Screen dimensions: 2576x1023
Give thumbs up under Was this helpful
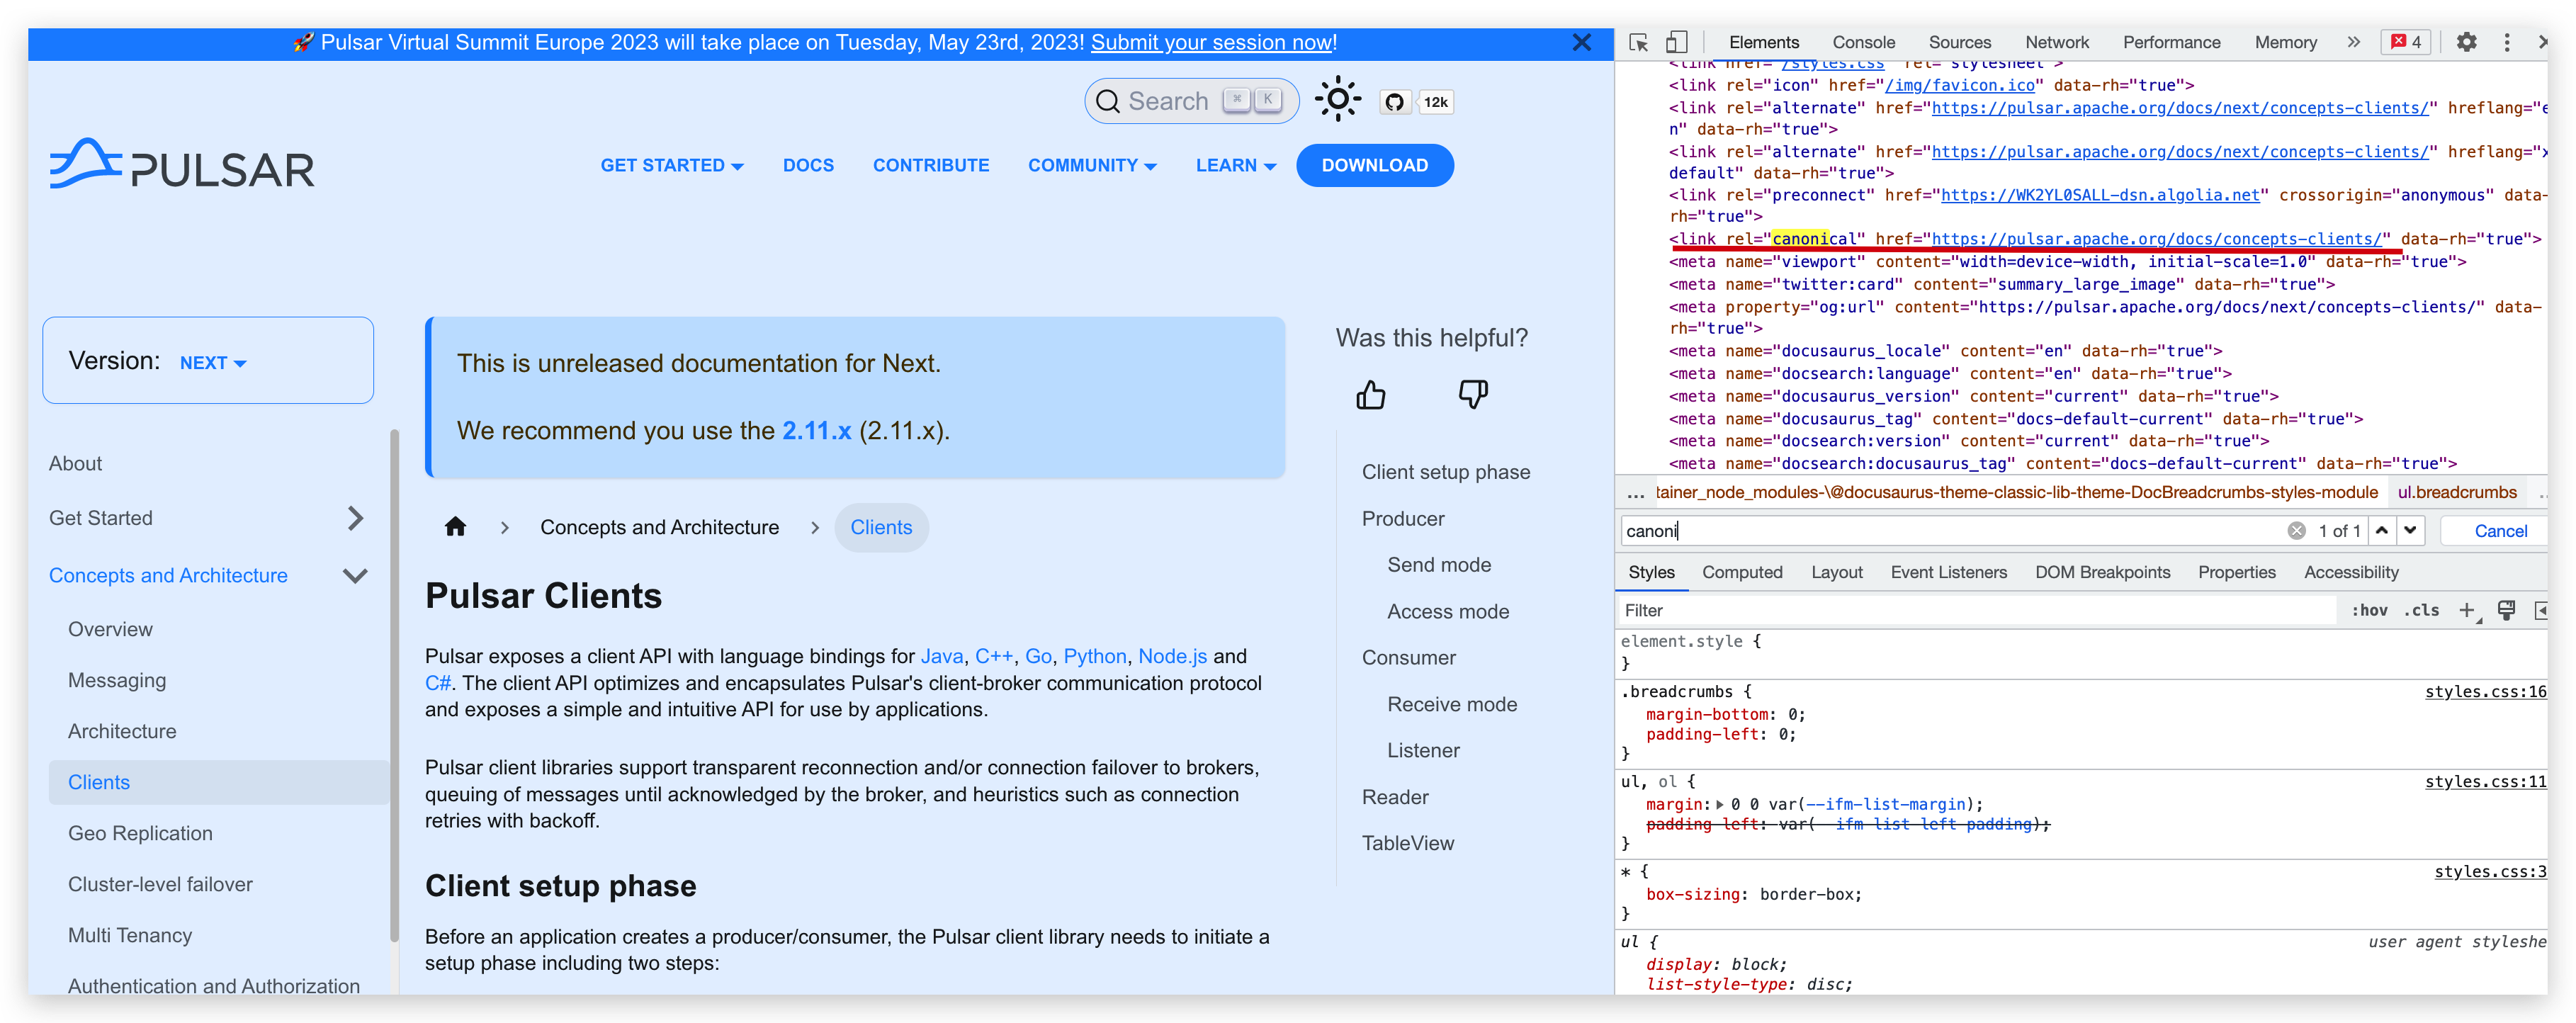pos(1371,394)
